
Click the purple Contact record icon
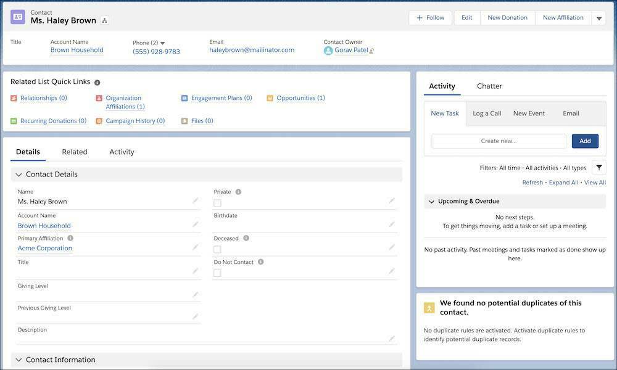coord(18,17)
